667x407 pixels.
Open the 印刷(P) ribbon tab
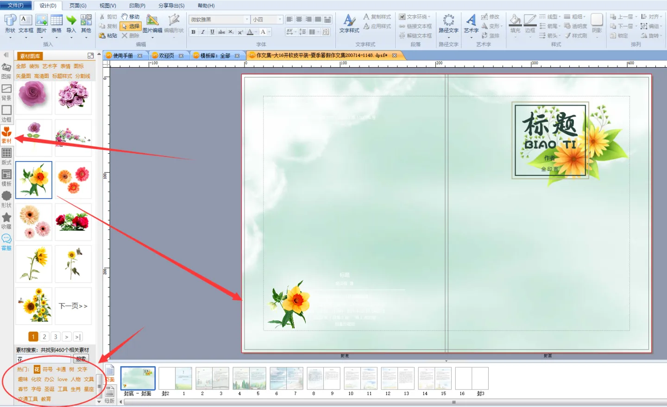(x=137, y=6)
